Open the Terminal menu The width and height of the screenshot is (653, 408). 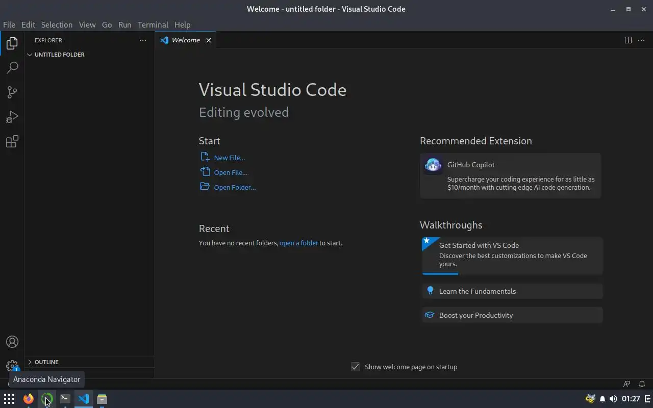tap(153, 24)
